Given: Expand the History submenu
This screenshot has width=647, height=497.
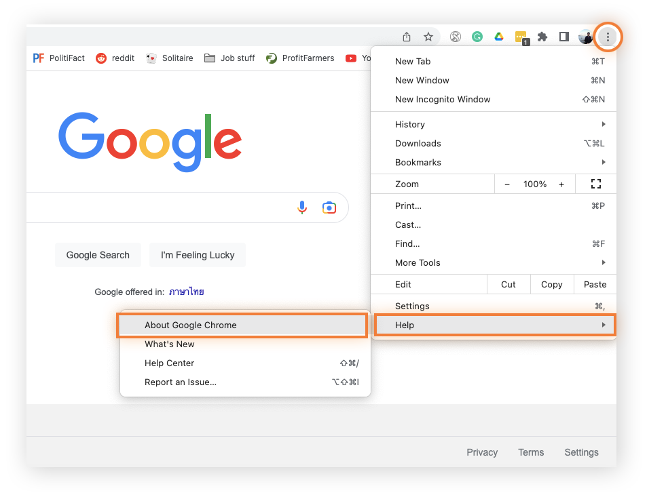Looking at the screenshot, I should point(410,124).
